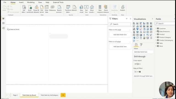The height and width of the screenshot is (99, 176).
Task: Select the R script visual
Action: coord(144,35)
